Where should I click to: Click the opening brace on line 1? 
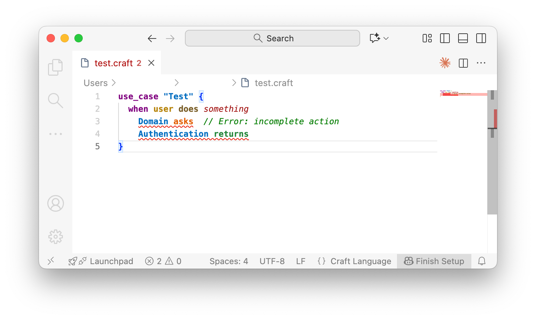point(201,96)
